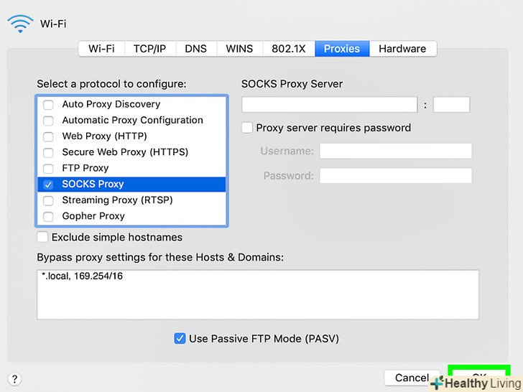This screenshot has height=392, width=523.
Task: Switch to the TCP/IP tab
Action: tap(149, 49)
